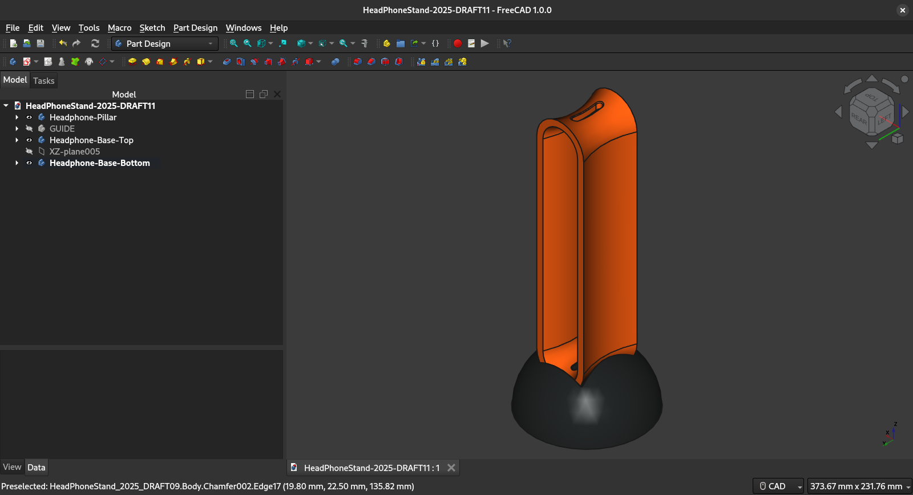Click Fit Selection zoom icon
Screen dimensions: 913x495
pyautogui.click(x=247, y=43)
